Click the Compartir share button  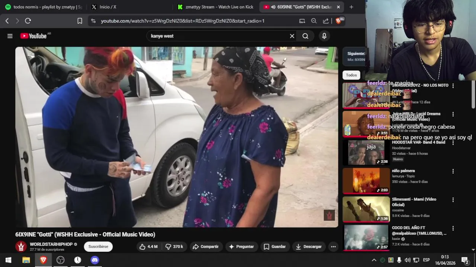206,247
